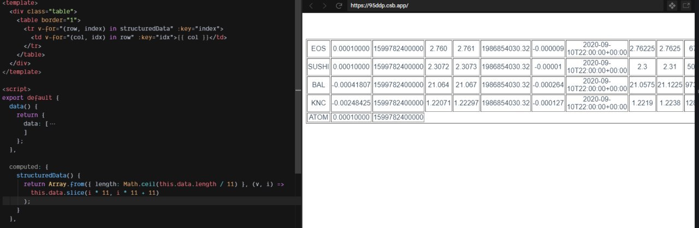
Task: Select the BAL cell in the table
Action: [318, 85]
